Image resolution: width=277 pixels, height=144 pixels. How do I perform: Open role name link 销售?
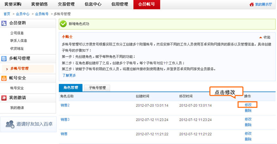[x=64, y=134]
